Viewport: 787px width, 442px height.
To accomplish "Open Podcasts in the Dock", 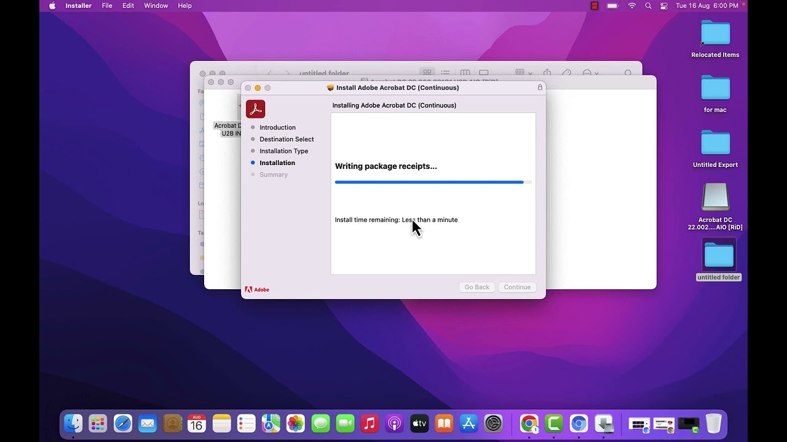I will (394, 423).
